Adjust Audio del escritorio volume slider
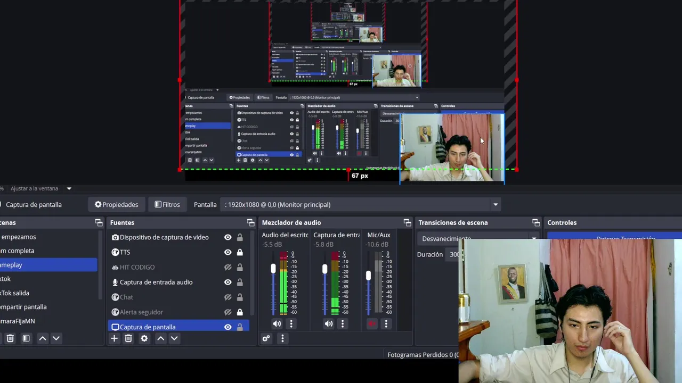 tap(273, 269)
